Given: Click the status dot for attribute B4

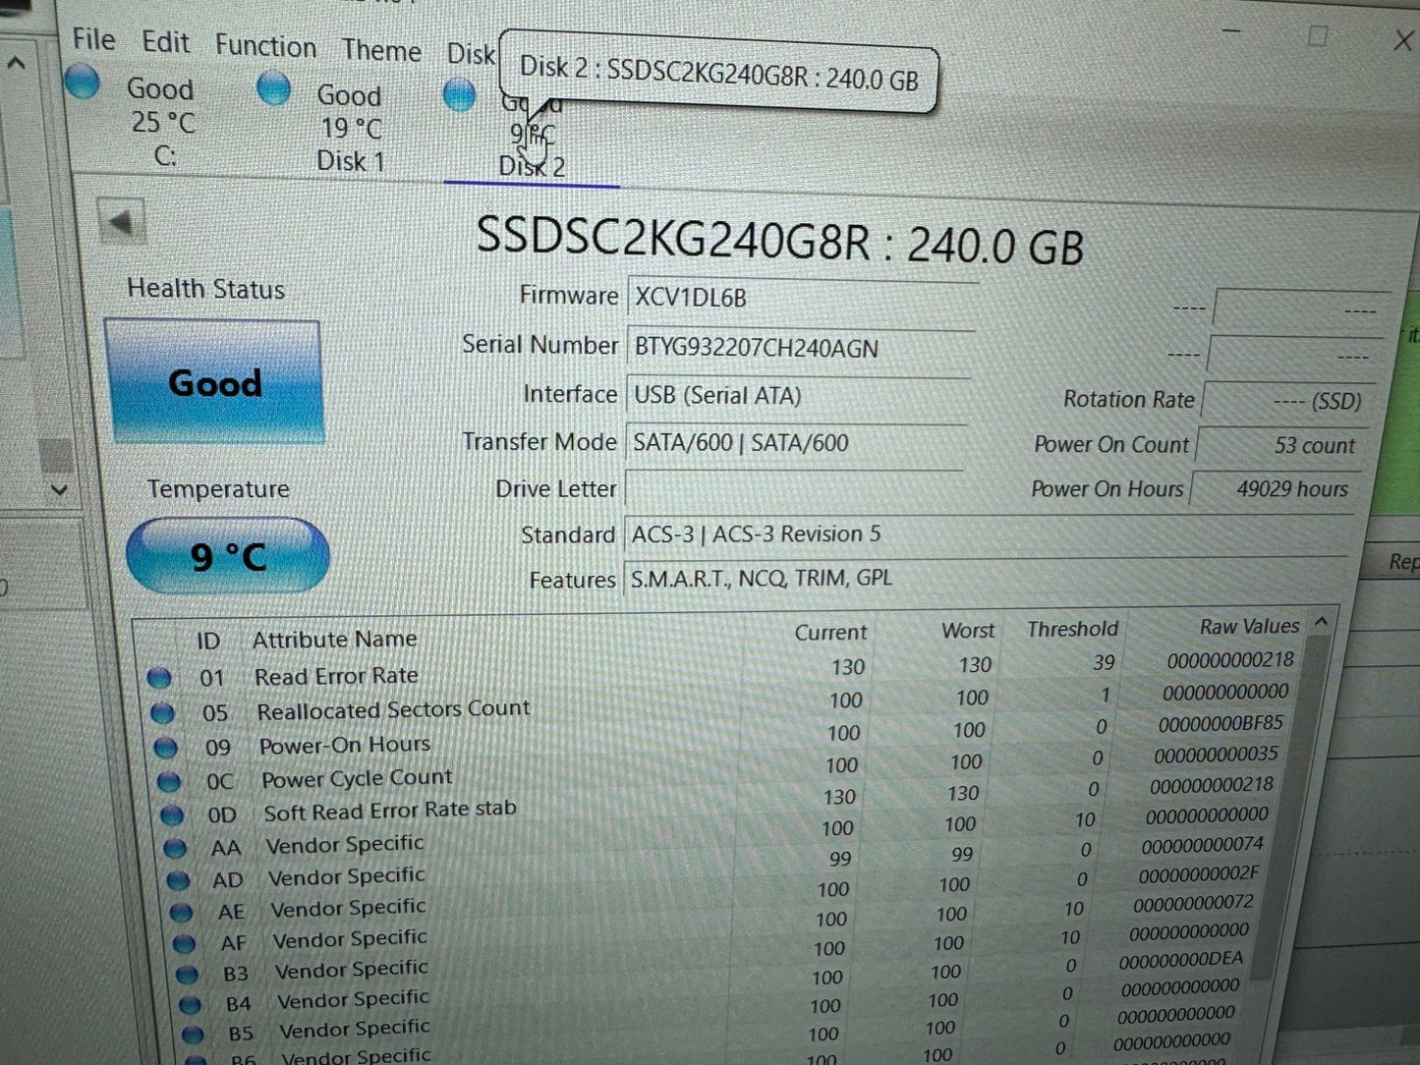Looking at the screenshot, I should tap(191, 1004).
